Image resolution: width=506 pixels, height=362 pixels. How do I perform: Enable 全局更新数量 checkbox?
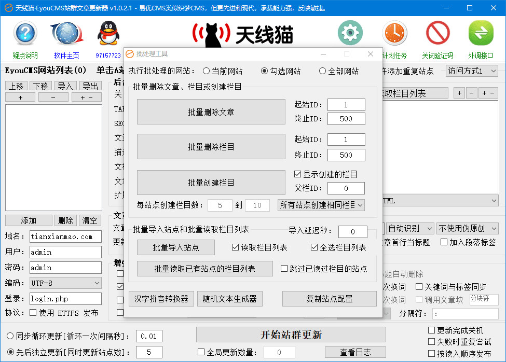pyautogui.click(x=201, y=352)
